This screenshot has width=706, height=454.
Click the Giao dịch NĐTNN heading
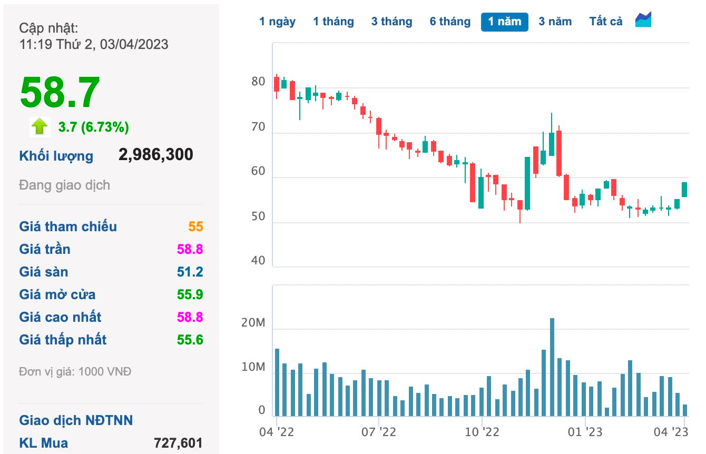click(x=76, y=420)
